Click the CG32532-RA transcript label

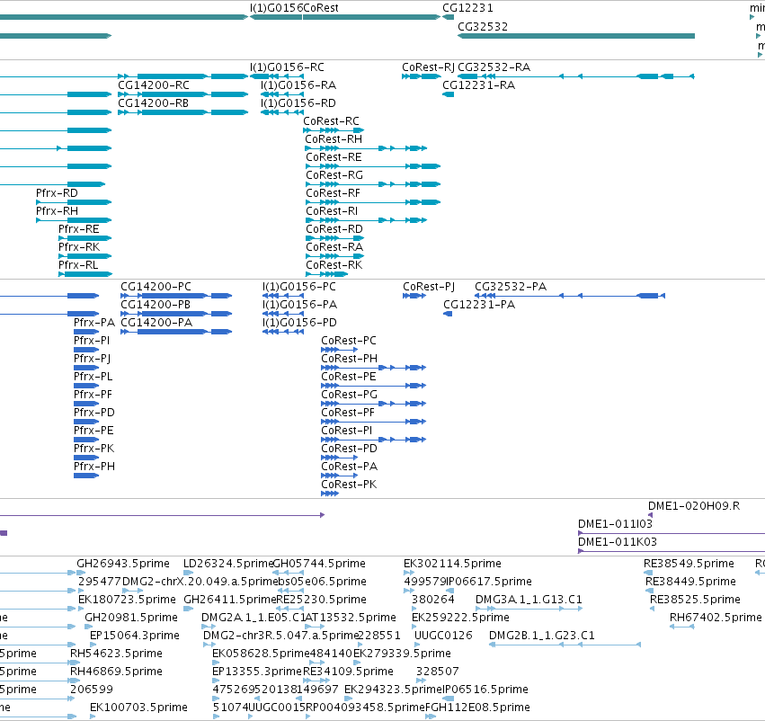click(494, 67)
